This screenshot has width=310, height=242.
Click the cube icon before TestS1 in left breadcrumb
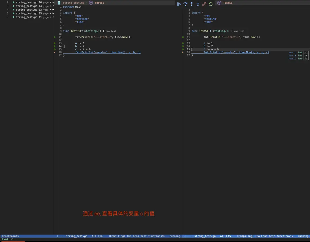click(91, 3)
